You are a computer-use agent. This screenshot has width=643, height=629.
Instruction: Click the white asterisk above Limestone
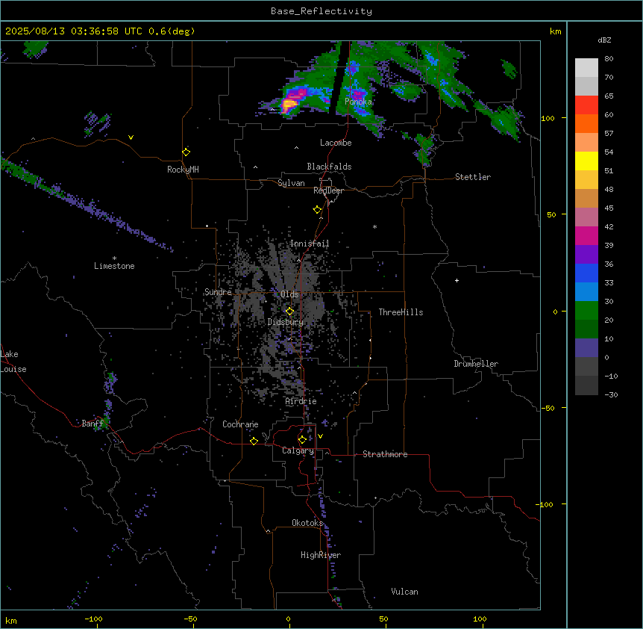[114, 258]
